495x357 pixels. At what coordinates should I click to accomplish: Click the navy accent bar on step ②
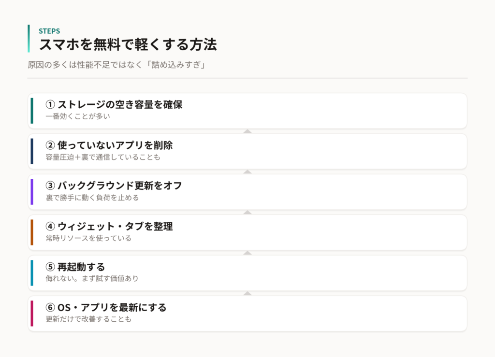point(32,151)
